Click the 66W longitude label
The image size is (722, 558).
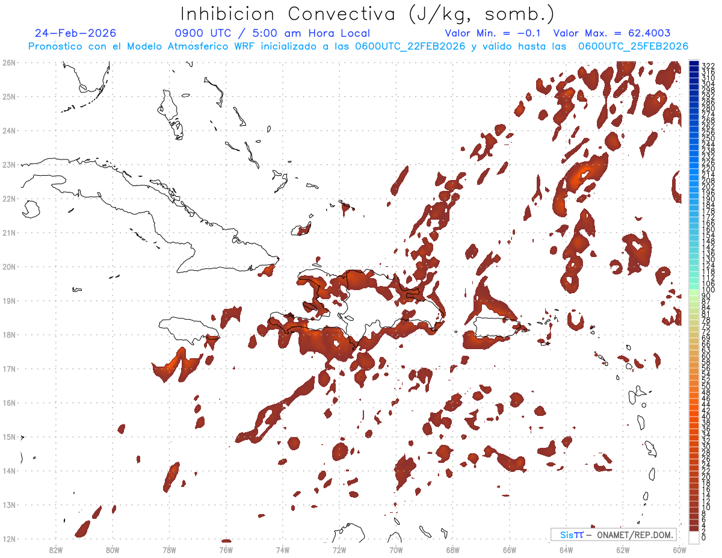coord(510,550)
